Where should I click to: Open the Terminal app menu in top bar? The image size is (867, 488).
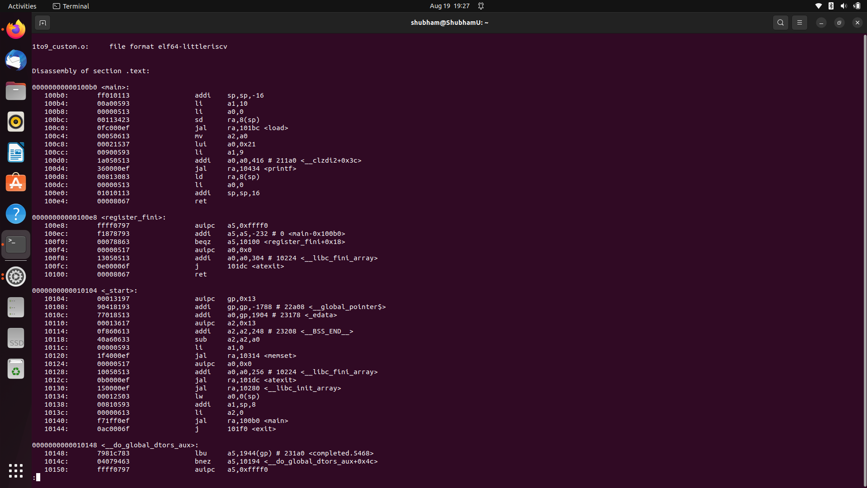(x=71, y=6)
